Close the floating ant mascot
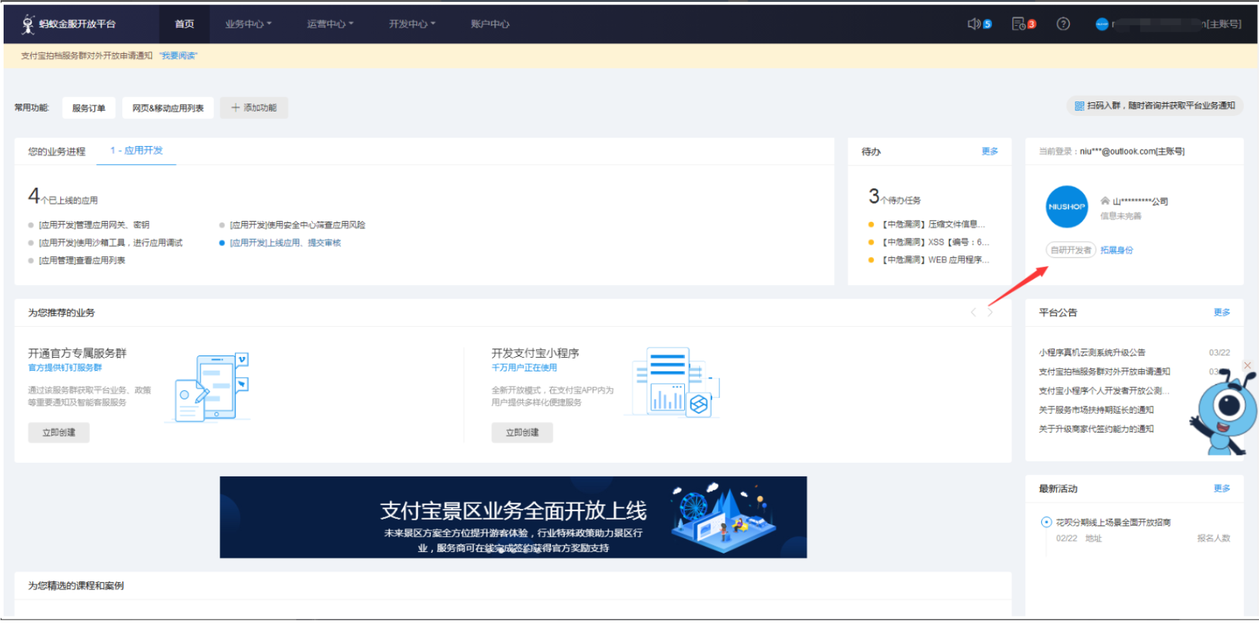Viewport: 1259px width, 624px height. pyautogui.click(x=1247, y=366)
